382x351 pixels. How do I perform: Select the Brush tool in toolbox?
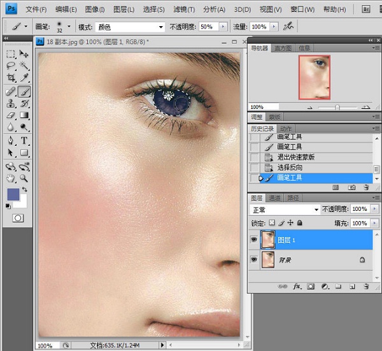(24, 92)
